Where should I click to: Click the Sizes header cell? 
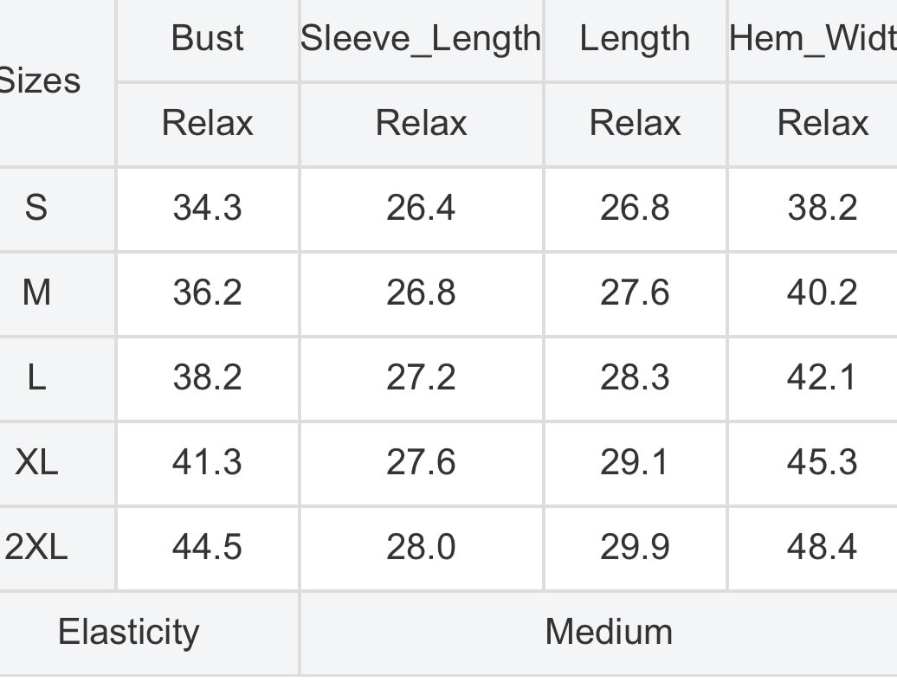click(x=39, y=80)
